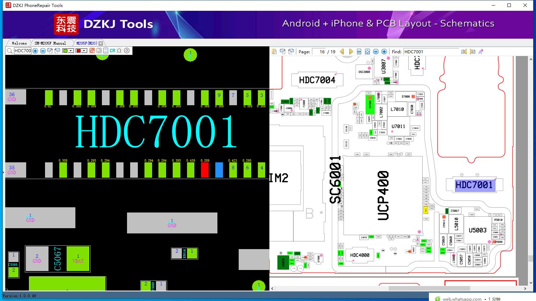
Task: Click the rotate-left icon in schematic toolbar
Action: (x=291, y=52)
